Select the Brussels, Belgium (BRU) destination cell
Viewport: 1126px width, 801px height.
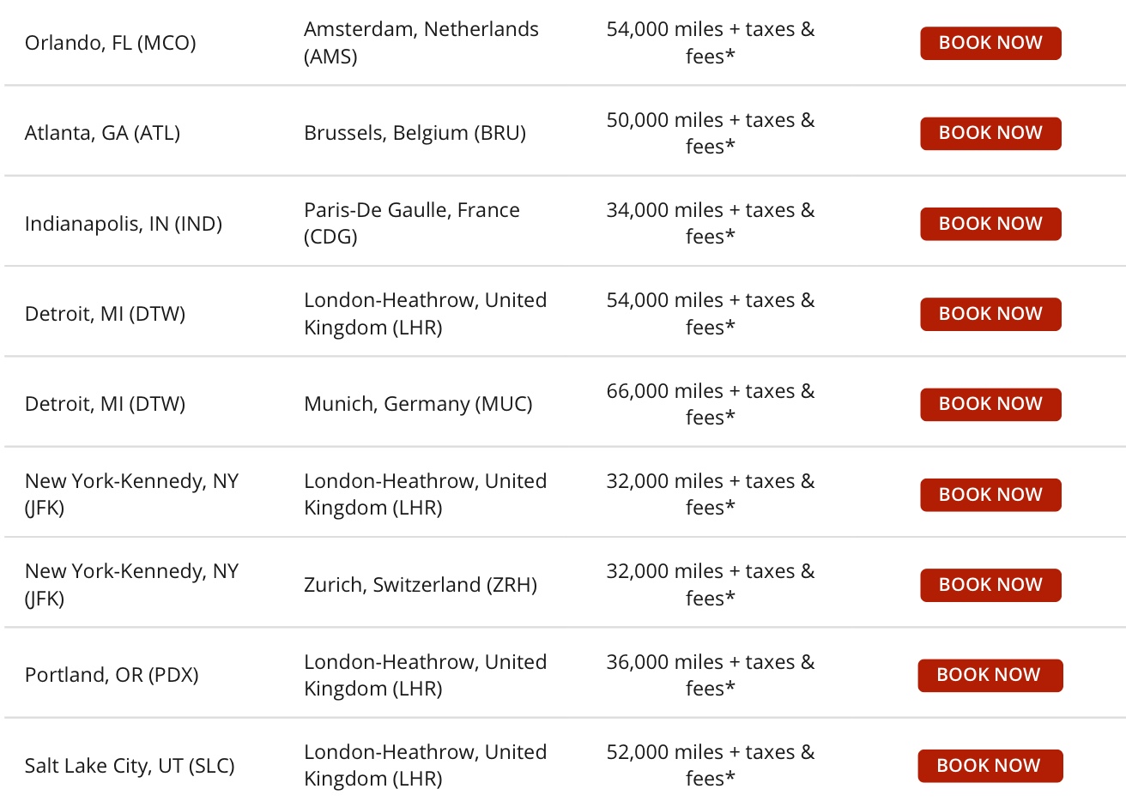coord(415,133)
